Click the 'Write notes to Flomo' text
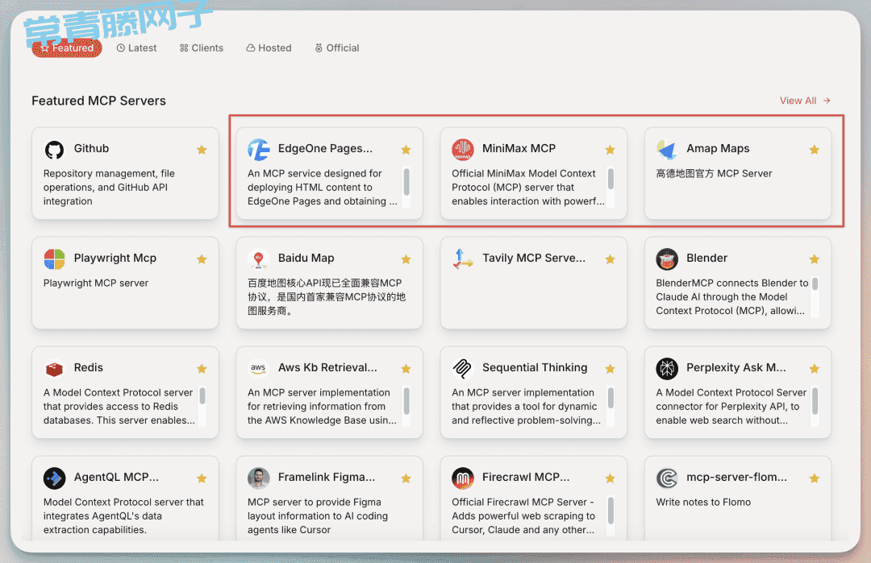This screenshot has height=563, width=871. pos(703,503)
